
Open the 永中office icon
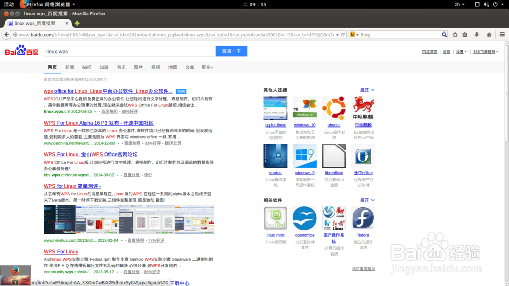point(363,156)
